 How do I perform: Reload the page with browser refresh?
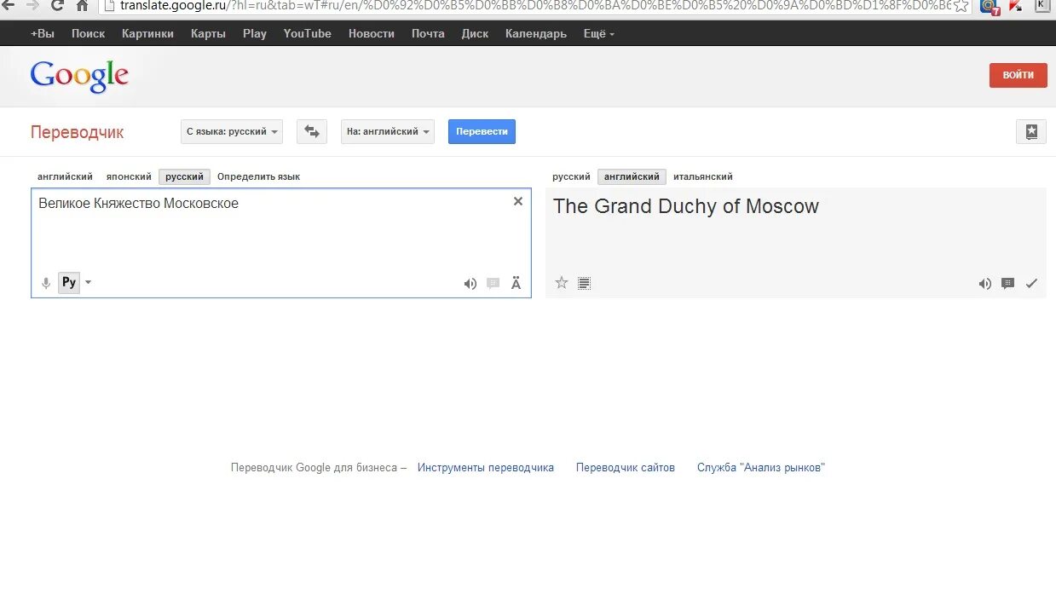click(x=57, y=5)
